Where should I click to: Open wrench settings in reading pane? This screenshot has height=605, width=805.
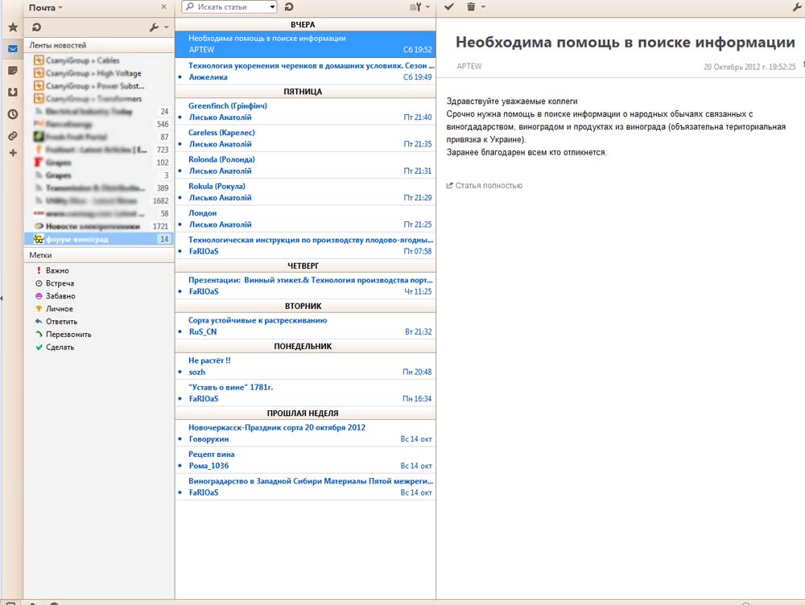[x=797, y=6]
